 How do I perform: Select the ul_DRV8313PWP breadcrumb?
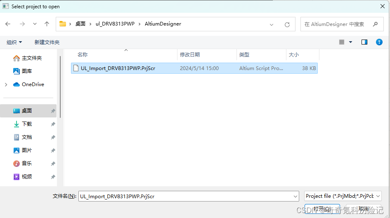tap(115, 24)
